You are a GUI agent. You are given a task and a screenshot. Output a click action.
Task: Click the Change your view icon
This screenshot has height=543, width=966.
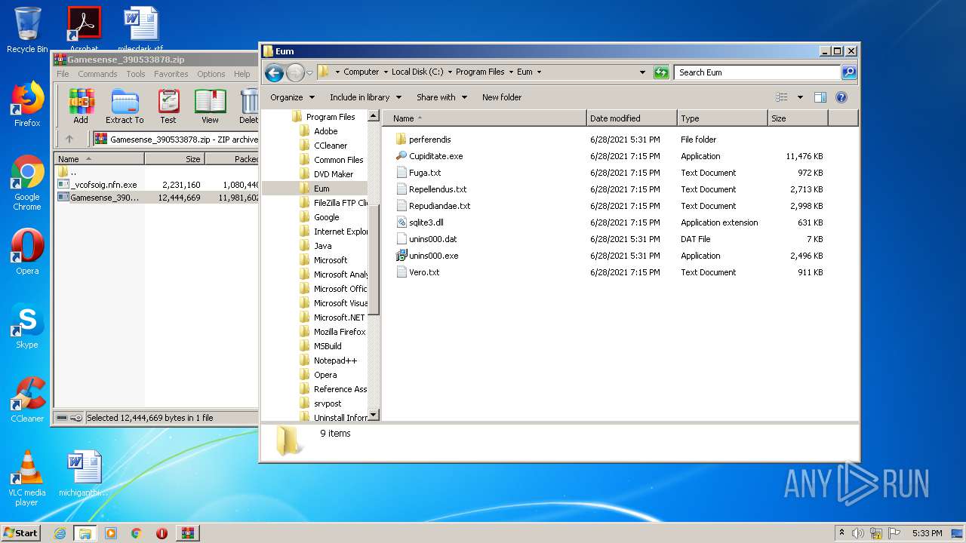(782, 97)
